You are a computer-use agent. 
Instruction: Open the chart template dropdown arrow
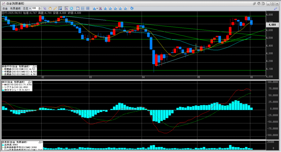point(97,9)
